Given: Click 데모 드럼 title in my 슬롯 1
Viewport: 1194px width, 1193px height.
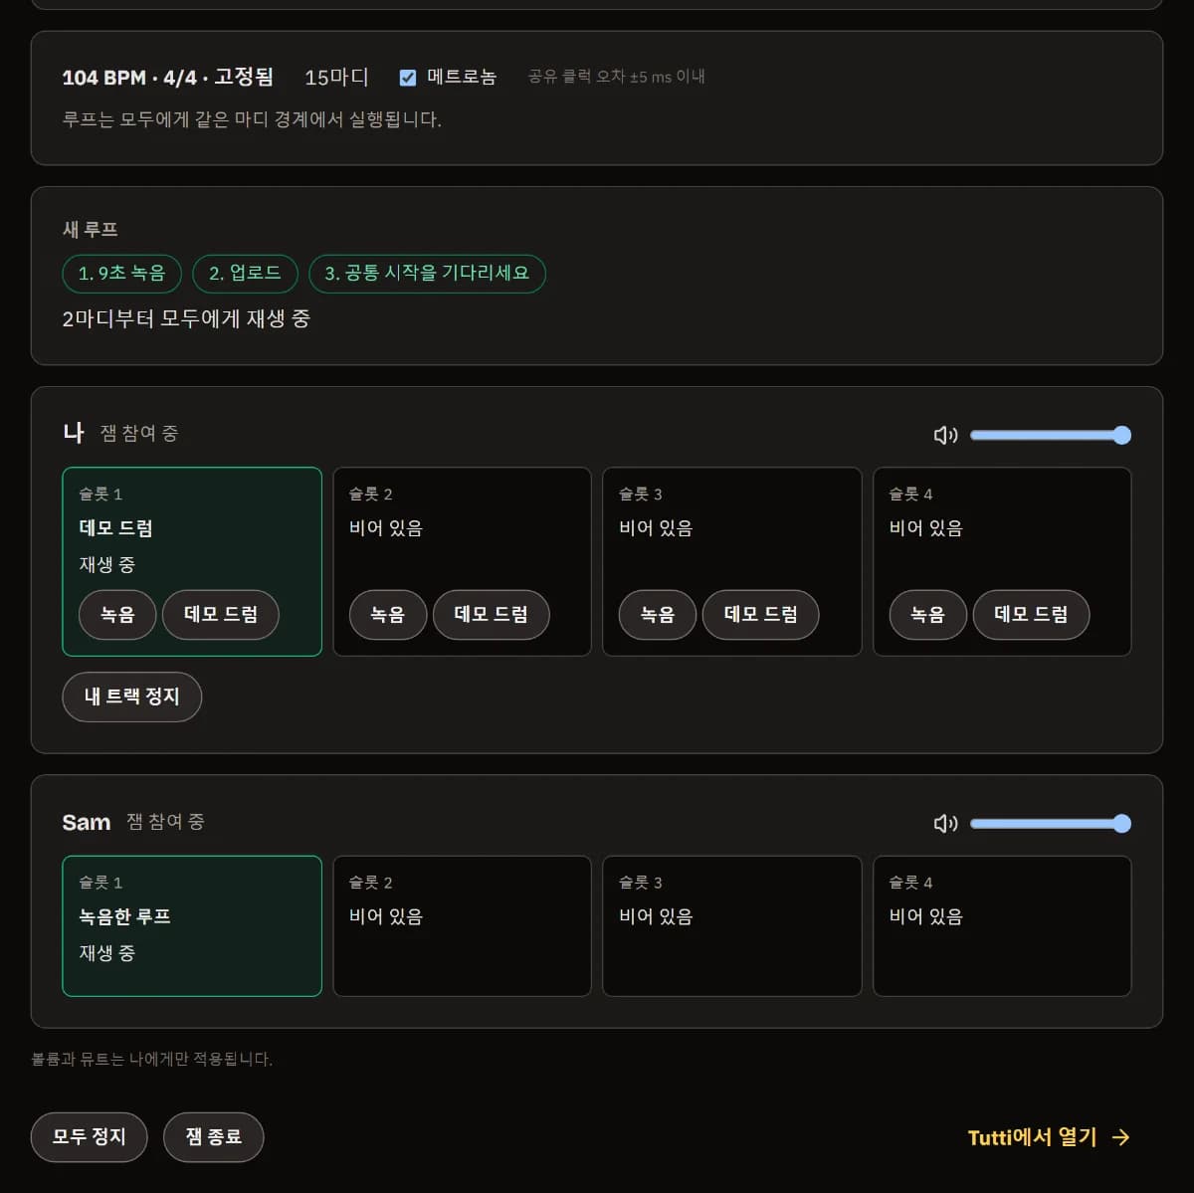Looking at the screenshot, I should [x=116, y=528].
